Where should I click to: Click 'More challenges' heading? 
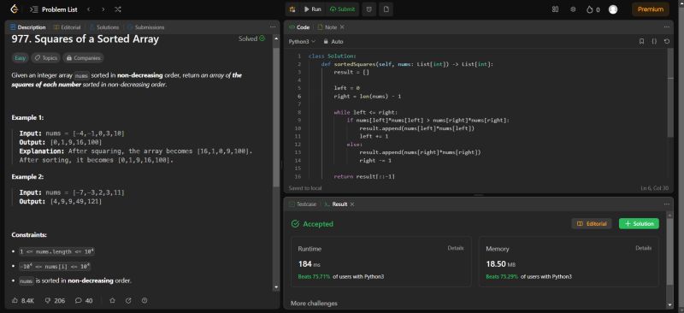314,303
